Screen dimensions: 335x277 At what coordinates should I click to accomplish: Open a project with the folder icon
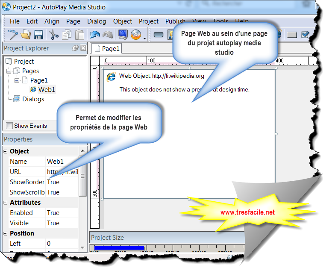coord(26,34)
